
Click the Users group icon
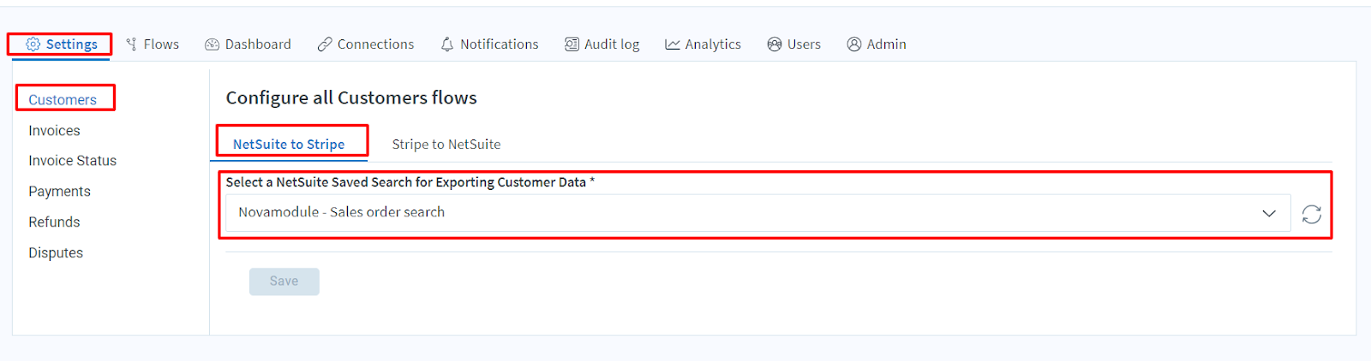click(x=775, y=44)
